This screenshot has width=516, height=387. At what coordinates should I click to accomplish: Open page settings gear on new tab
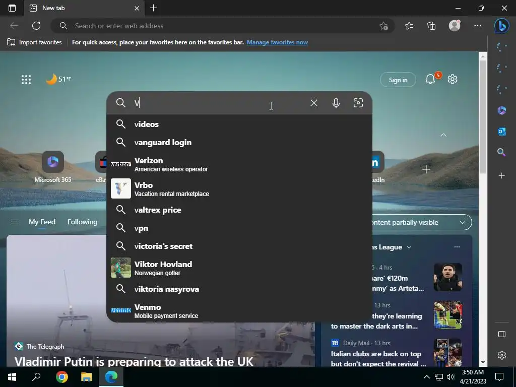(453, 79)
